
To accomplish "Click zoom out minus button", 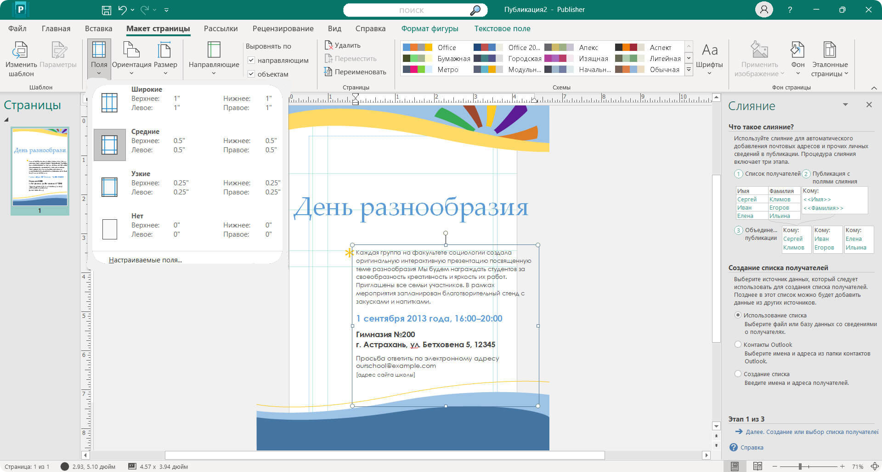I will coord(775,466).
